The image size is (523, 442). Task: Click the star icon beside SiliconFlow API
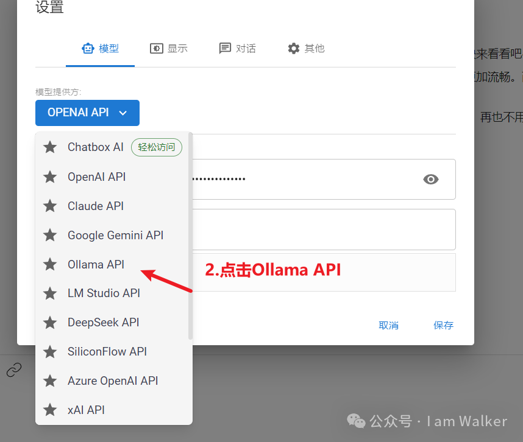click(x=50, y=352)
